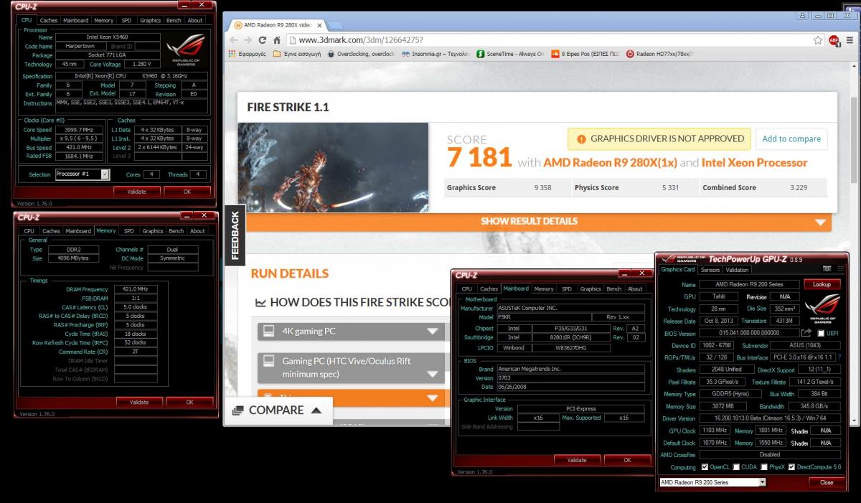Open Chrome's hamburger menu

[849, 40]
